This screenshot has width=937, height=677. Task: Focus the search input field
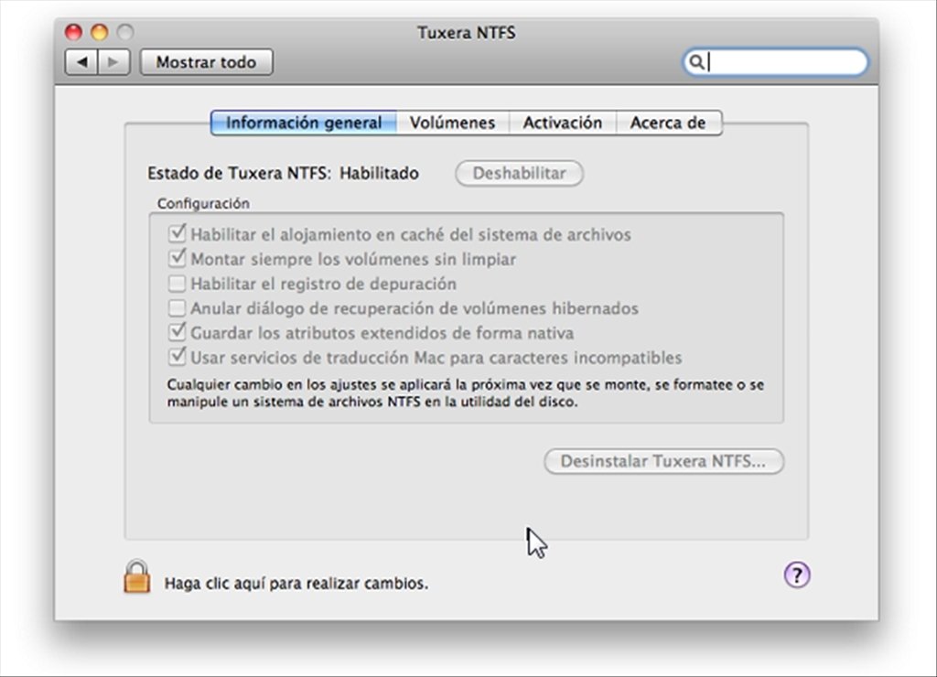pyautogui.click(x=775, y=62)
